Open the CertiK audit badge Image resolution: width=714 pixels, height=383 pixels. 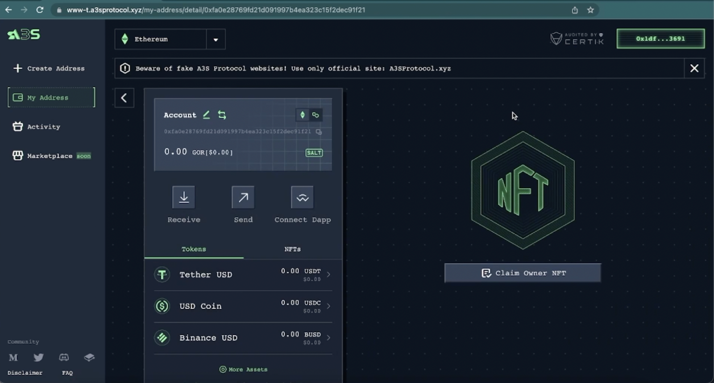[577, 39]
